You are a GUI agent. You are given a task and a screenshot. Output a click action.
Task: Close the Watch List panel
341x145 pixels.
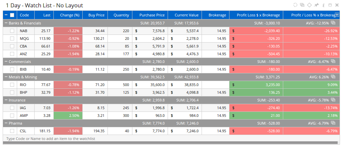[336, 5]
